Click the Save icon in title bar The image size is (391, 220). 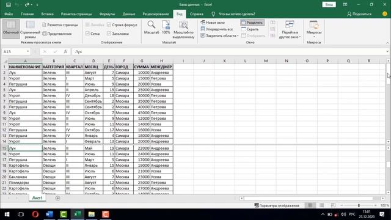coord(8,5)
